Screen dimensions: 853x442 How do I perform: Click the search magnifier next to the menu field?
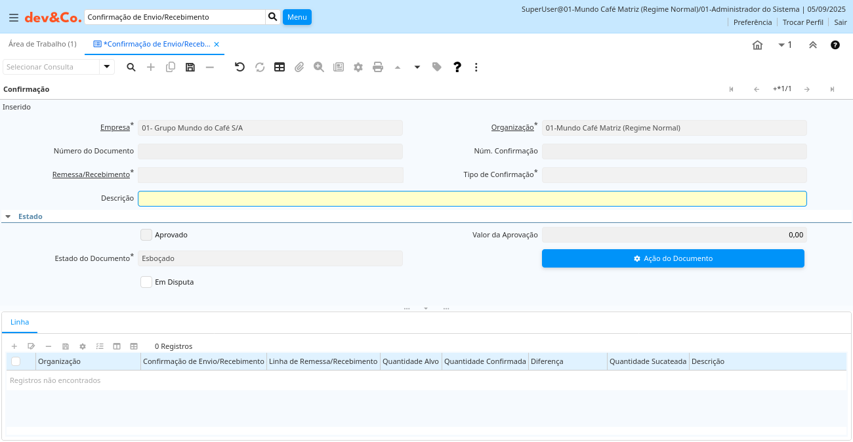pyautogui.click(x=273, y=17)
